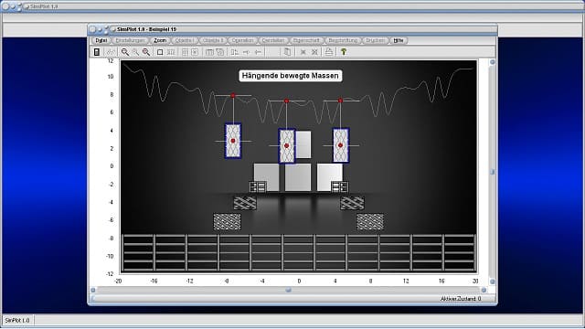Click the third magnifier zoom icon
Image resolution: width=585 pixels, height=329 pixels.
(146, 52)
